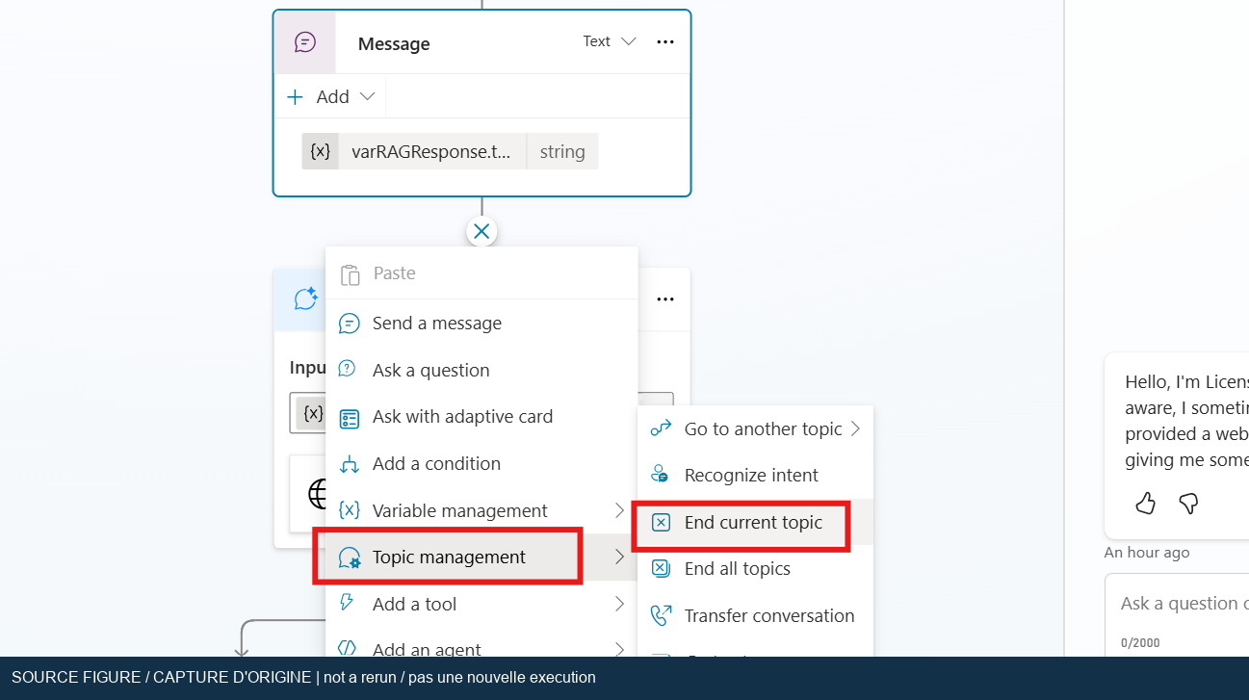The image size is (1249, 700).
Task: Click the generative answers node icon
Action: (305, 298)
